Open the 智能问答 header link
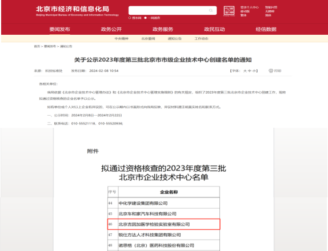The height and width of the screenshot is (251, 328). click(x=271, y=7)
